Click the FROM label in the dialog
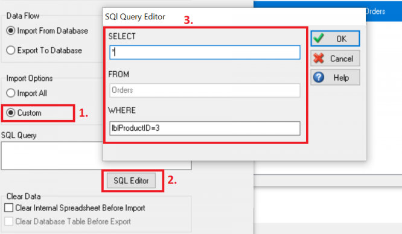 coord(118,74)
